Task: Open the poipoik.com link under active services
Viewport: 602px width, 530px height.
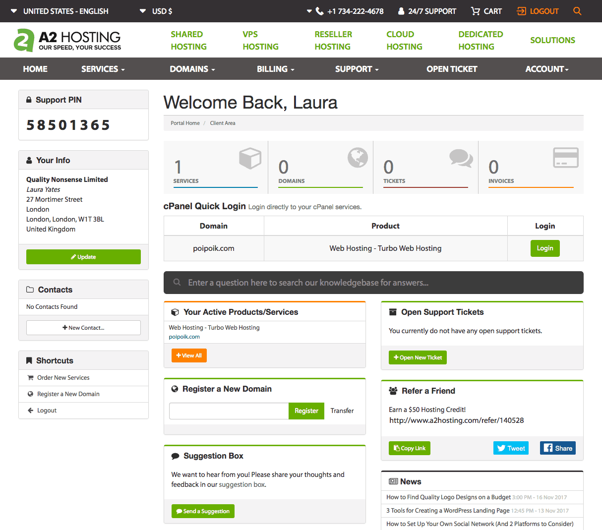Action: click(x=184, y=337)
